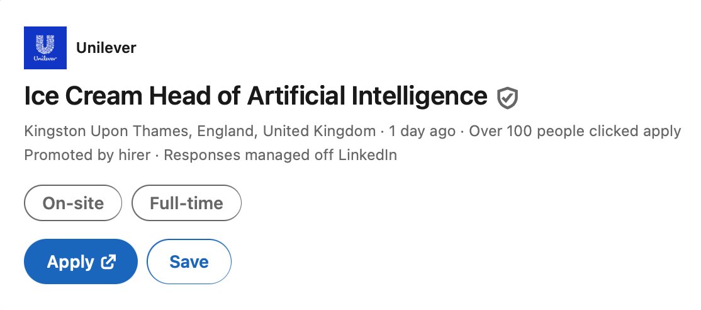Save this job with the Save button
This screenshot has height=310, width=701.
click(189, 261)
